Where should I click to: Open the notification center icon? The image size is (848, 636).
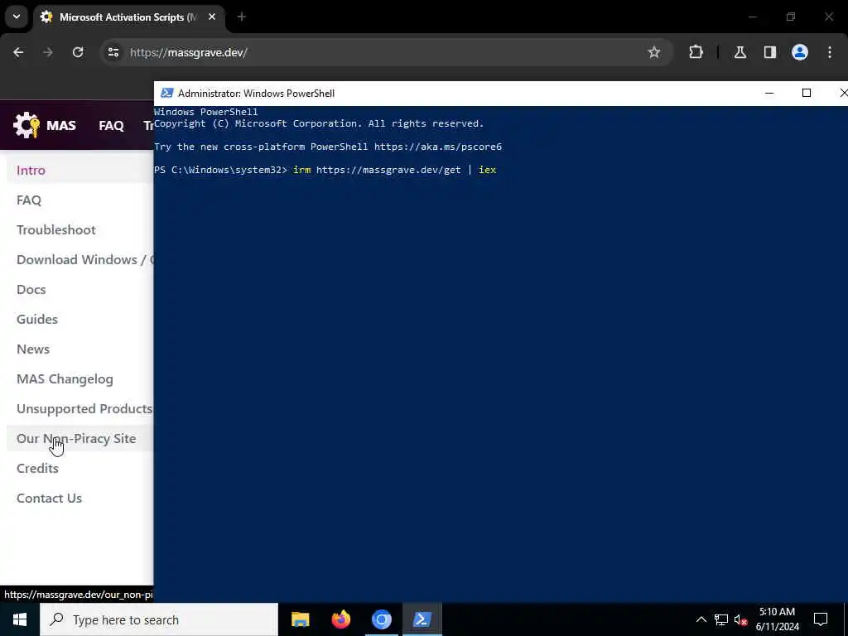point(821,619)
